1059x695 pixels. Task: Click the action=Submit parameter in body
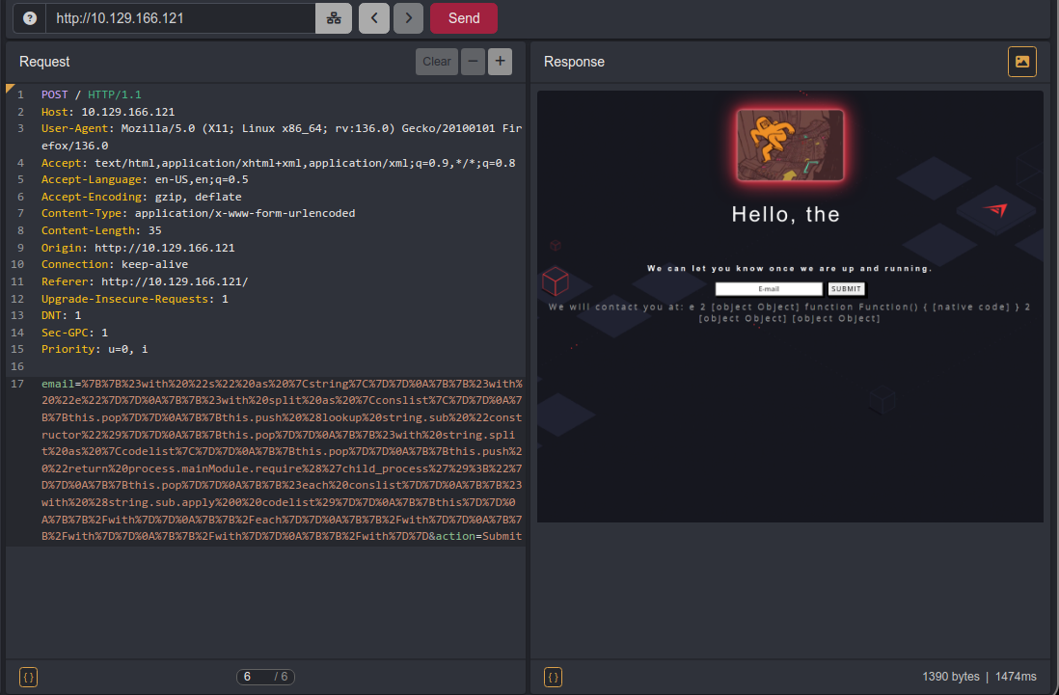point(478,536)
